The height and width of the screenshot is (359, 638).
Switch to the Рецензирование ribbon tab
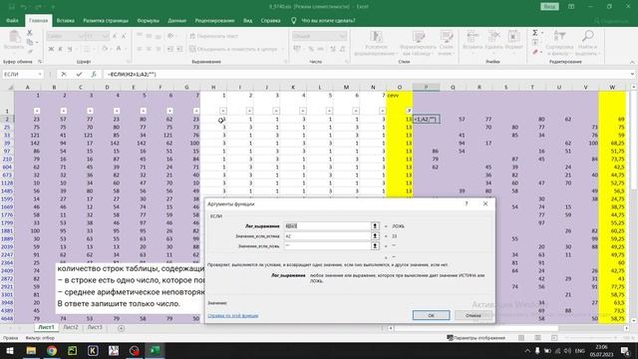(x=214, y=20)
